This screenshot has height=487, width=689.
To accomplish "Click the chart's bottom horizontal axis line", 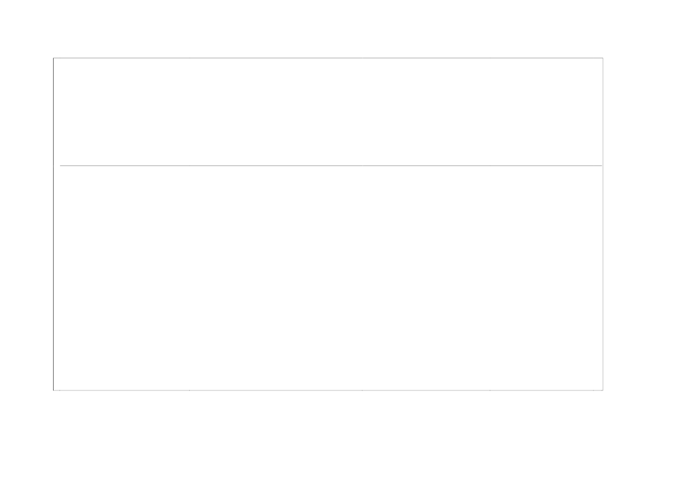I will pos(328,390).
